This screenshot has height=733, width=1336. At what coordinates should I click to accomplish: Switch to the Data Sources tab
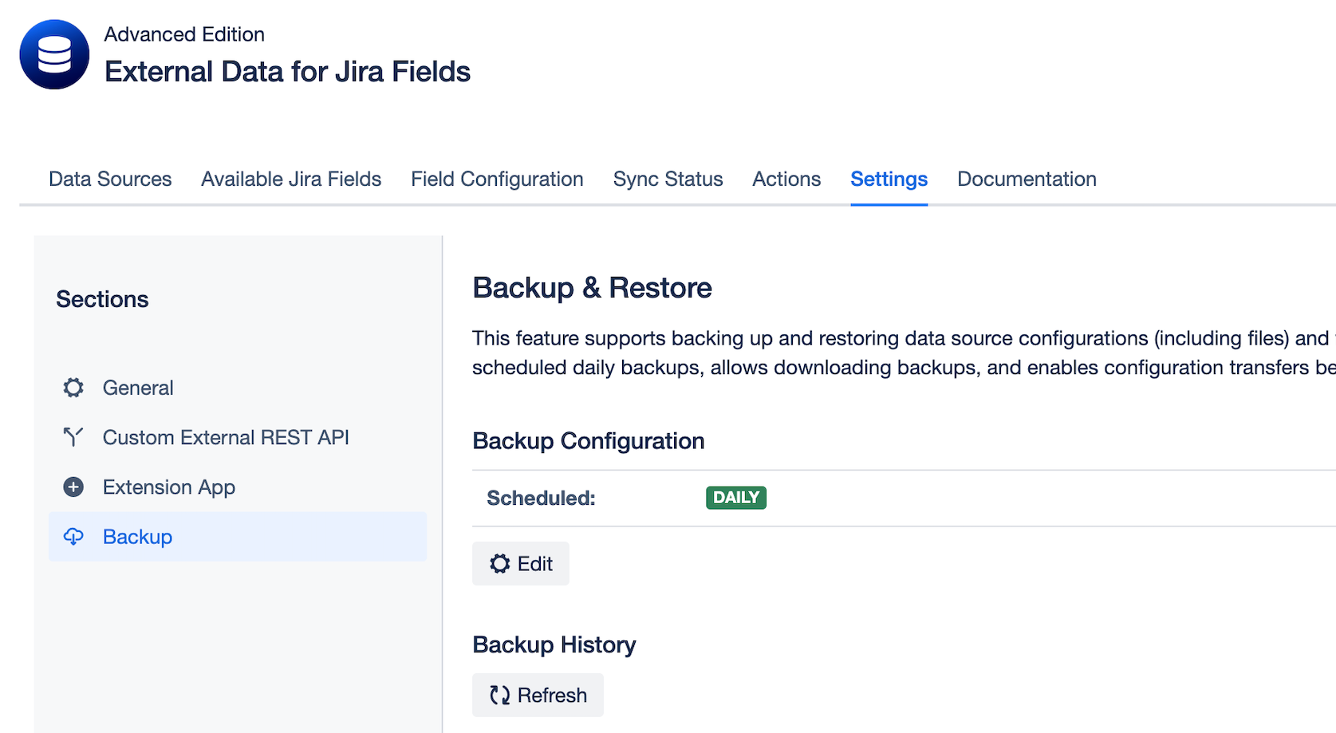[x=109, y=179]
